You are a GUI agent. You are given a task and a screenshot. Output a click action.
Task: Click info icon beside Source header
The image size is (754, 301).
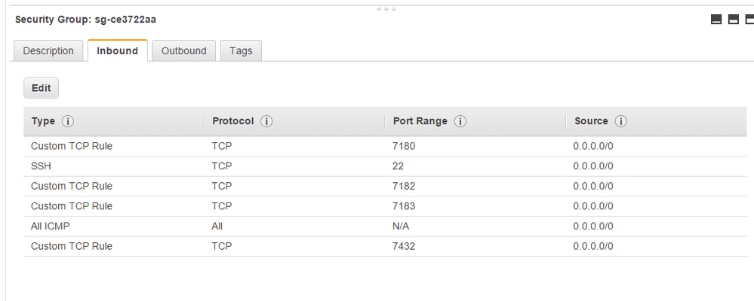[x=620, y=121]
